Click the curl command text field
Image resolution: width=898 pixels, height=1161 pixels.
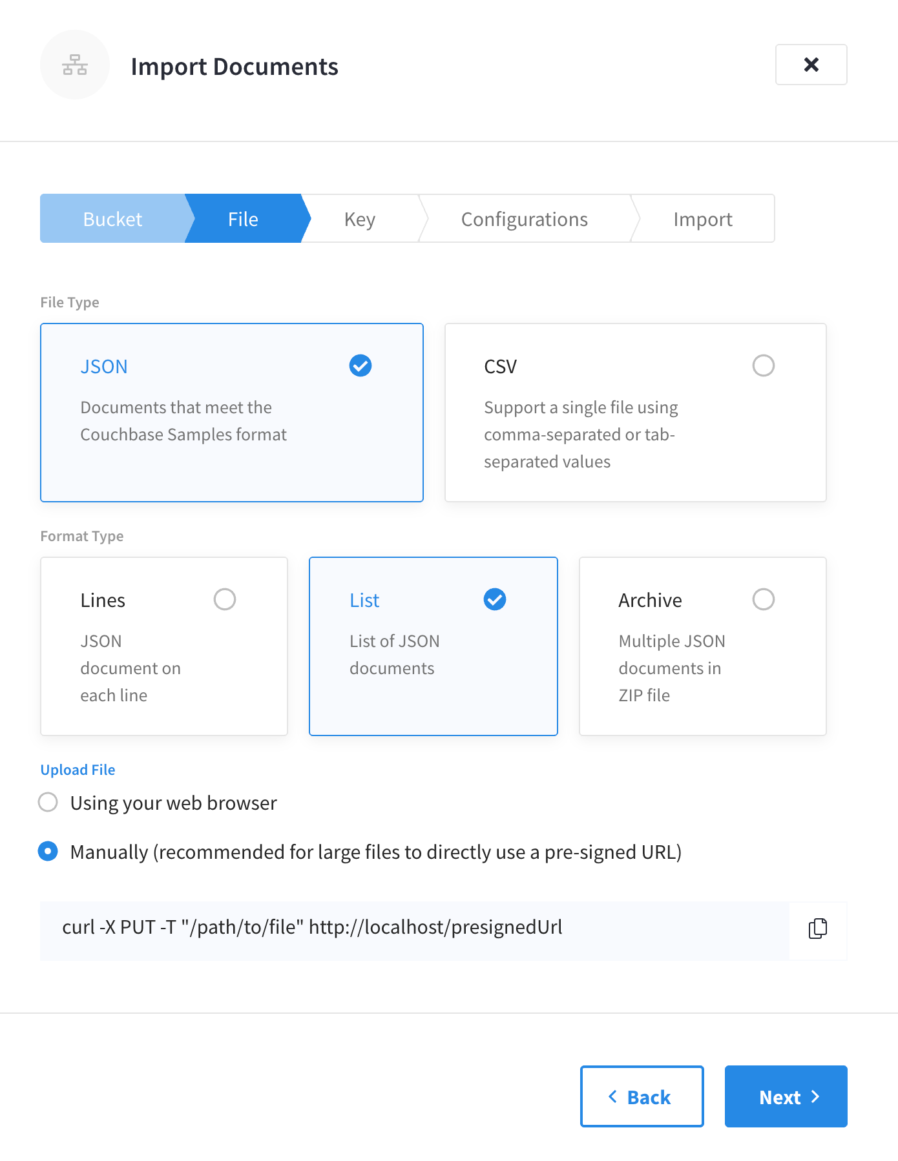coord(414,929)
